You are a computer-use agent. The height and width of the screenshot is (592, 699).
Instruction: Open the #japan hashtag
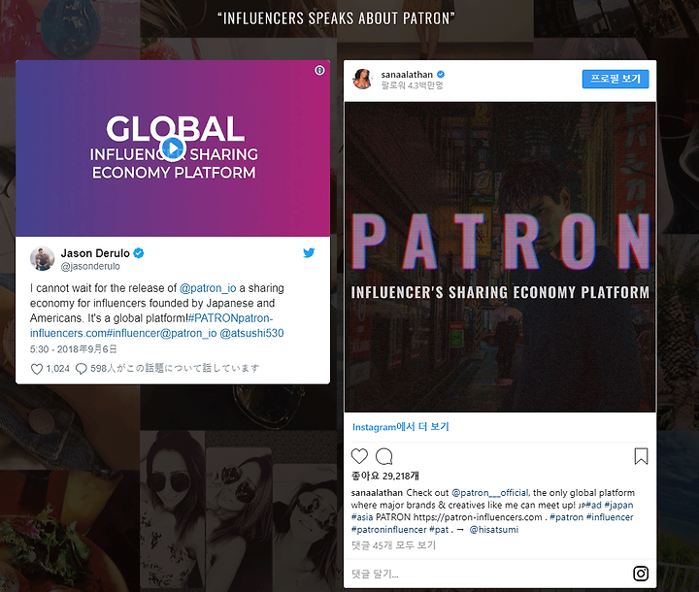(x=618, y=505)
